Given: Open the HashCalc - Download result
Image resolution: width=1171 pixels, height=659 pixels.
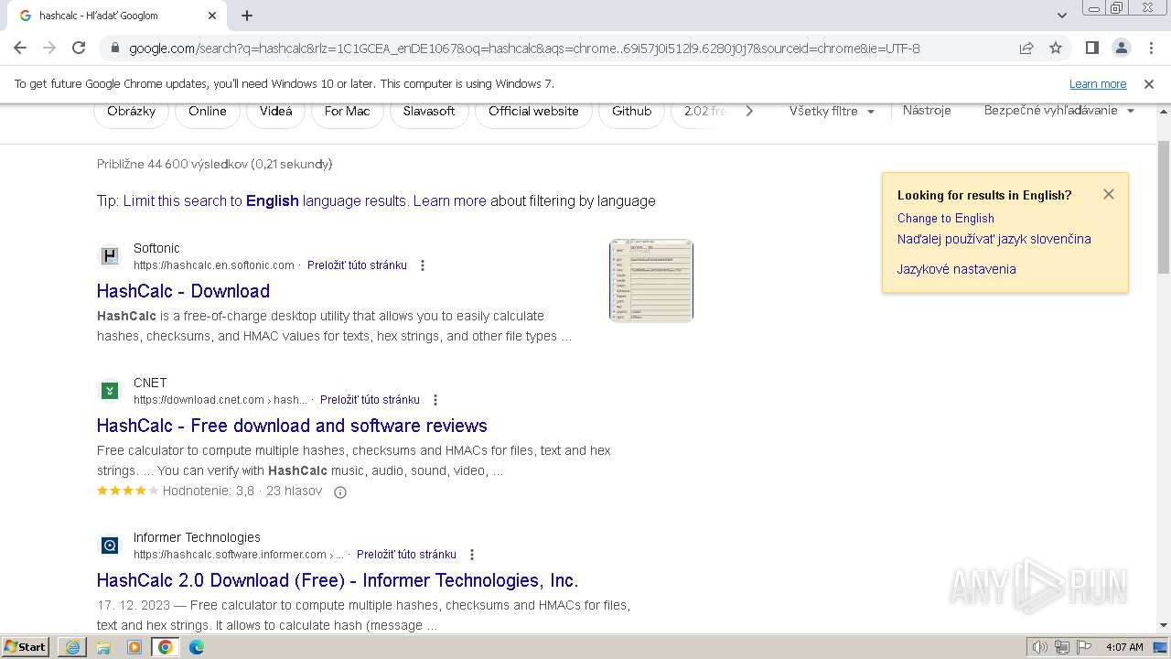Looking at the screenshot, I should pyautogui.click(x=183, y=291).
